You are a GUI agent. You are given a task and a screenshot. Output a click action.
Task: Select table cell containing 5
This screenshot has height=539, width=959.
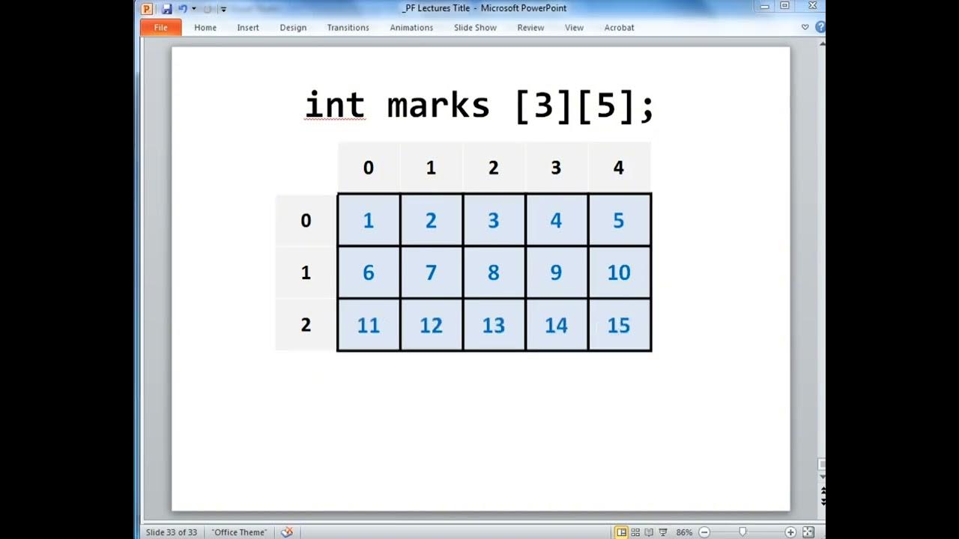(x=619, y=220)
